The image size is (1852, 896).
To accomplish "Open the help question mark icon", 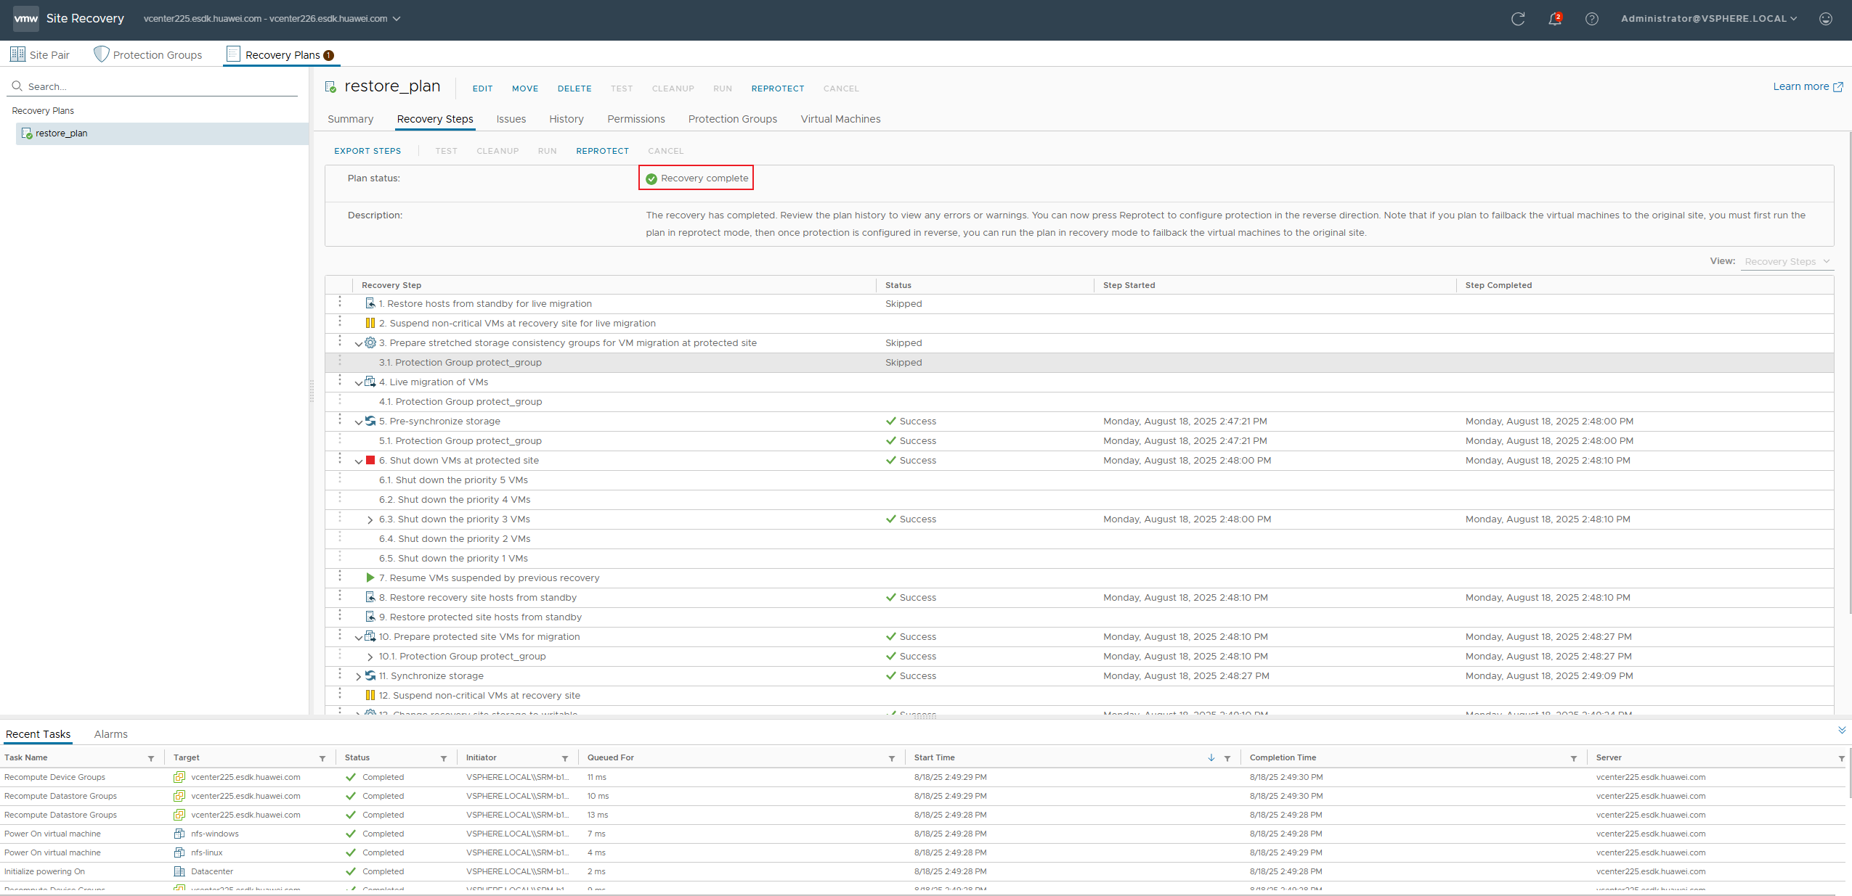I will point(1591,19).
